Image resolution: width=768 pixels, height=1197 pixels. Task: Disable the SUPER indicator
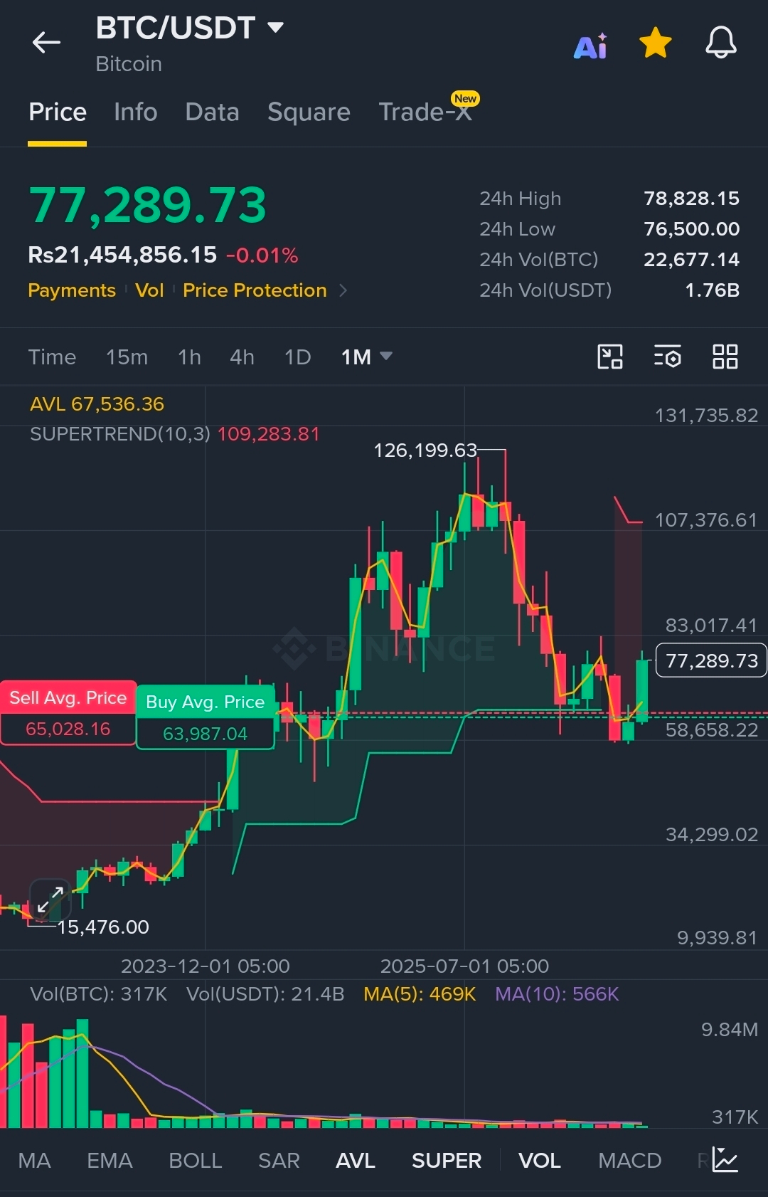click(x=447, y=1161)
